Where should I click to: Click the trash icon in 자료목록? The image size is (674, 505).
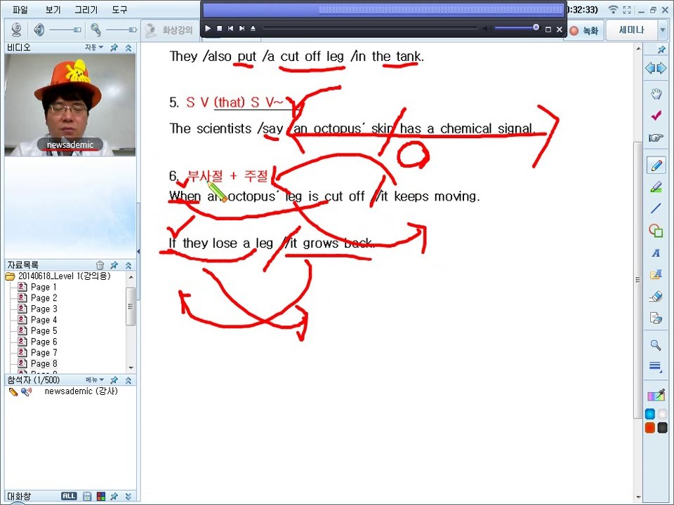click(100, 265)
